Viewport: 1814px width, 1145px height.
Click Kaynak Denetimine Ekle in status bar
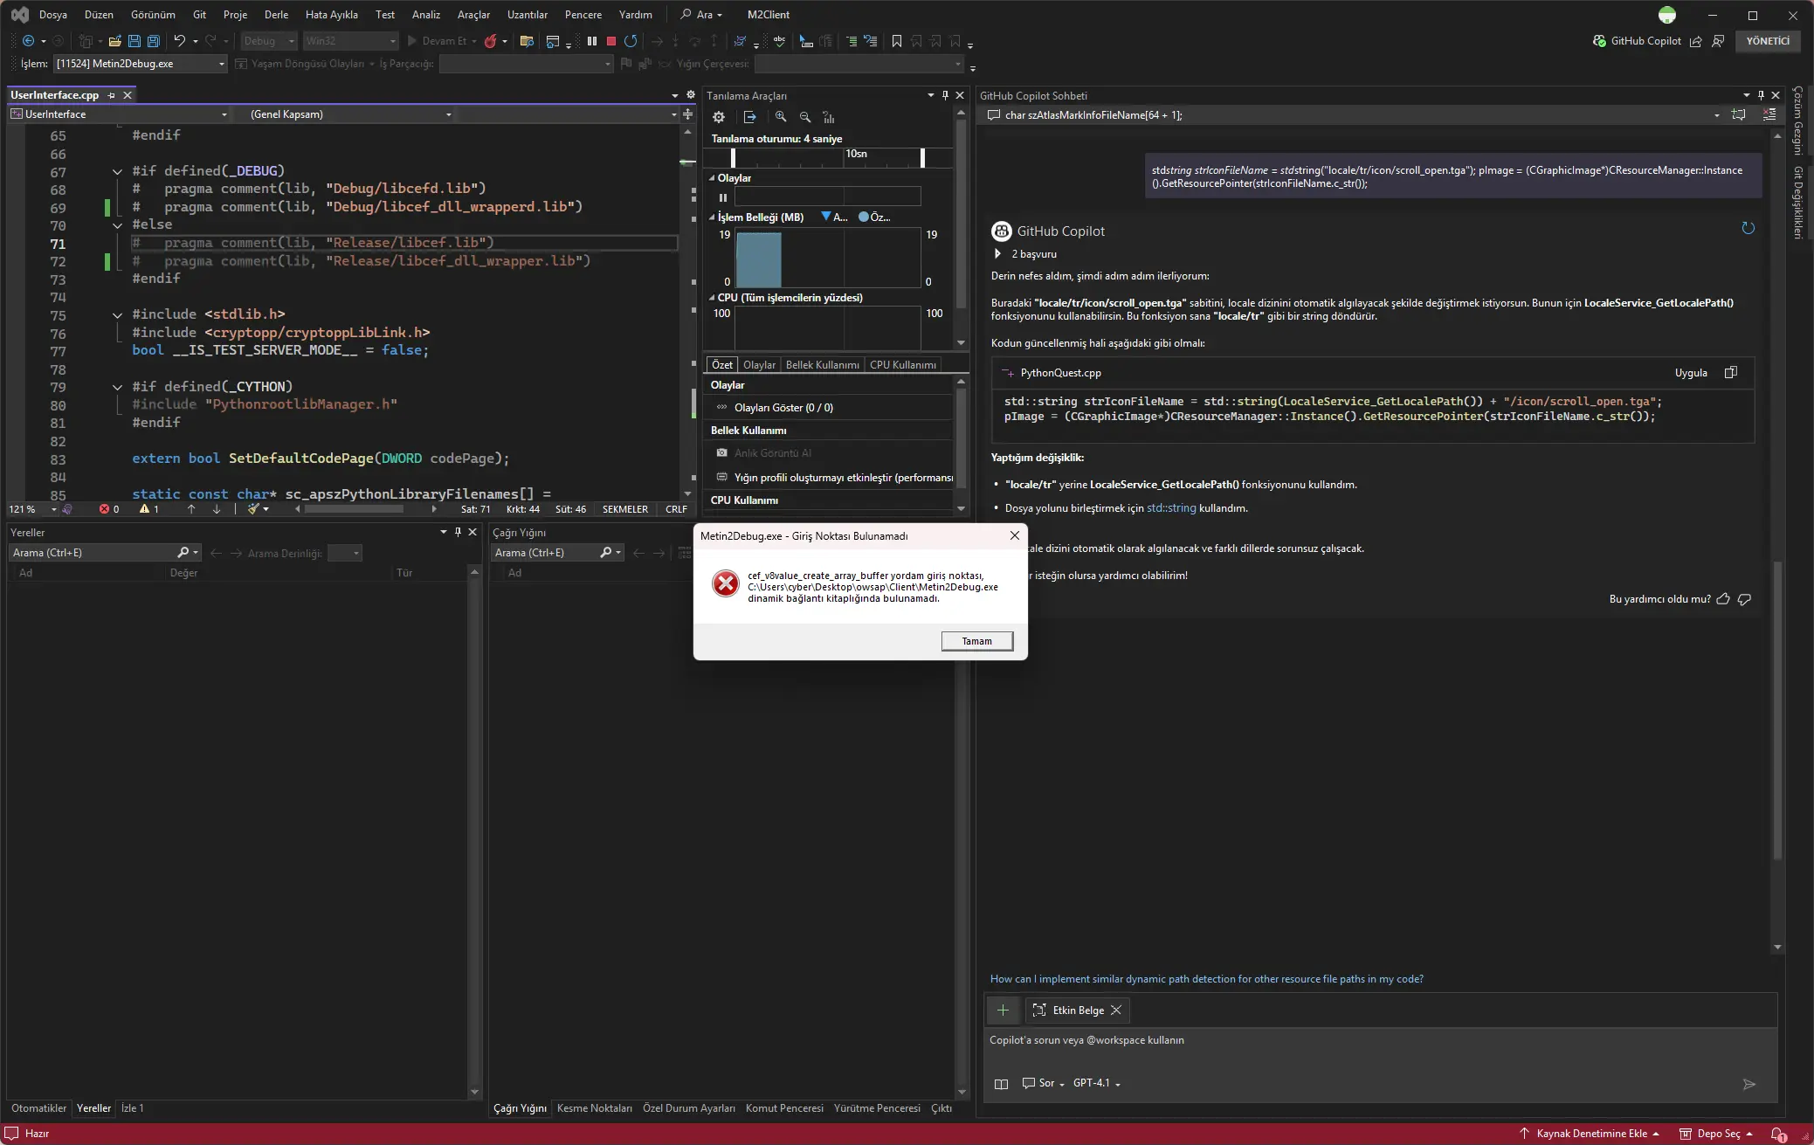[1591, 1134]
